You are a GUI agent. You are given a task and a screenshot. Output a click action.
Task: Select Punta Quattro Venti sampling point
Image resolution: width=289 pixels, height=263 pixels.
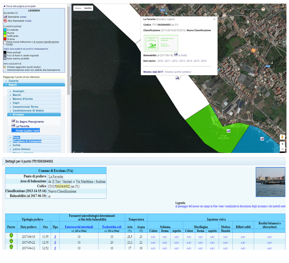pyautogui.click(x=27, y=131)
